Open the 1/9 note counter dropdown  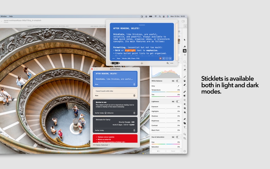(115, 63)
